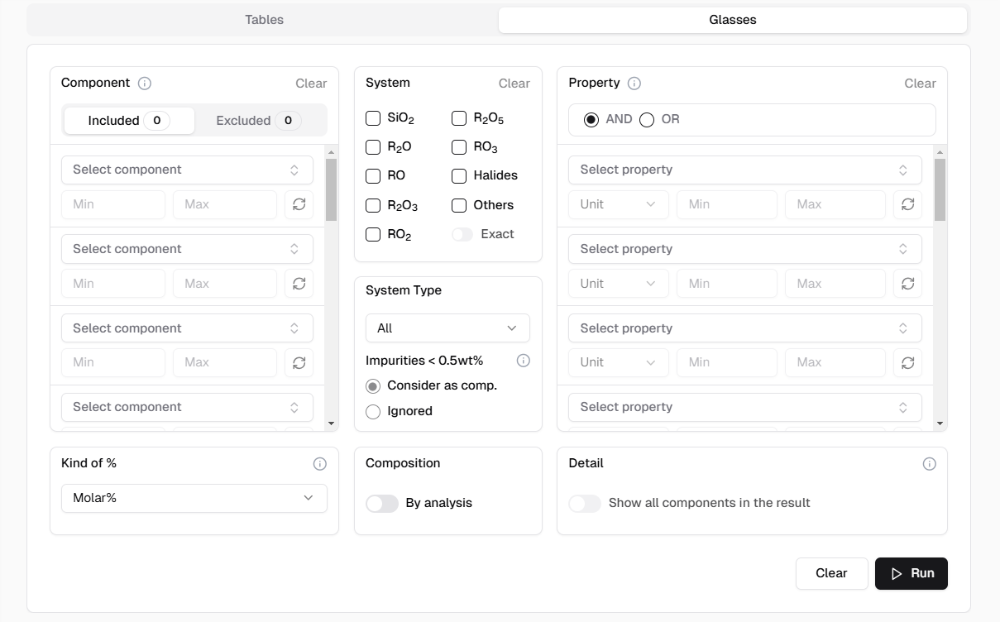Click the info icon next to Property
This screenshot has width=1000, height=622.
634,84
